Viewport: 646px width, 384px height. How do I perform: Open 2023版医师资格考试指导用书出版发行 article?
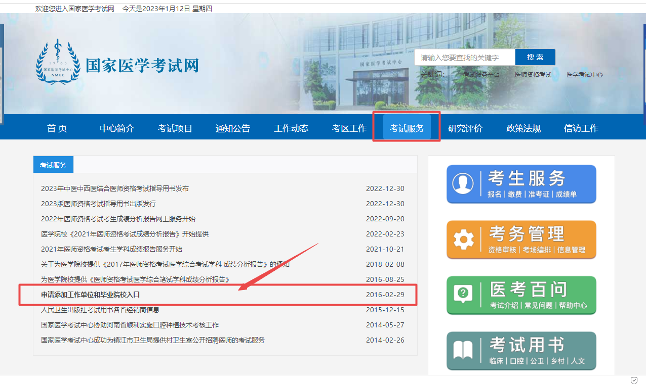pos(98,204)
